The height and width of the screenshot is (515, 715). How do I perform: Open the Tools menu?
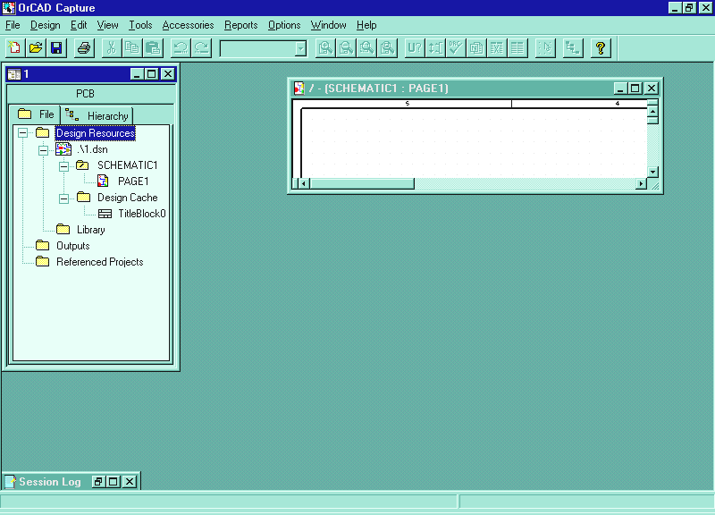tap(140, 25)
